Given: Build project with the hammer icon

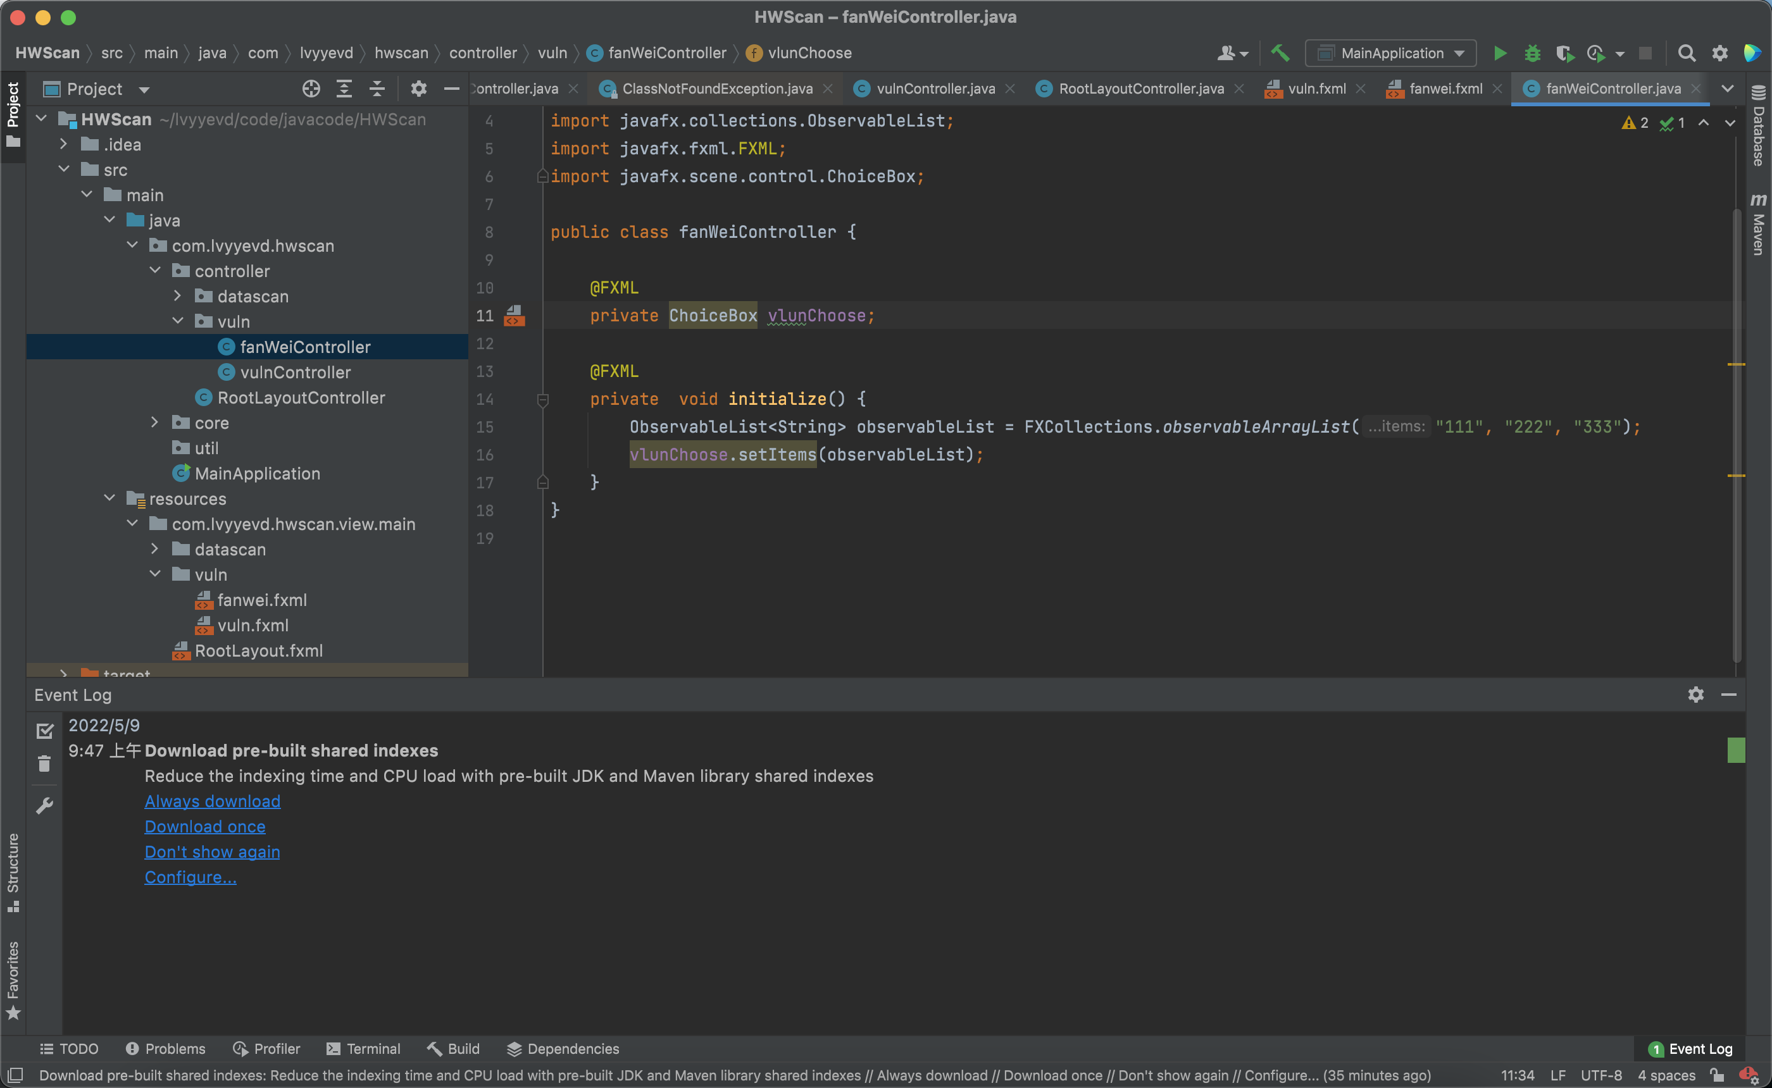Looking at the screenshot, I should pos(1280,53).
